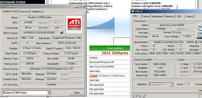Open the Validation tab in GPU-Z

coord(37,12)
